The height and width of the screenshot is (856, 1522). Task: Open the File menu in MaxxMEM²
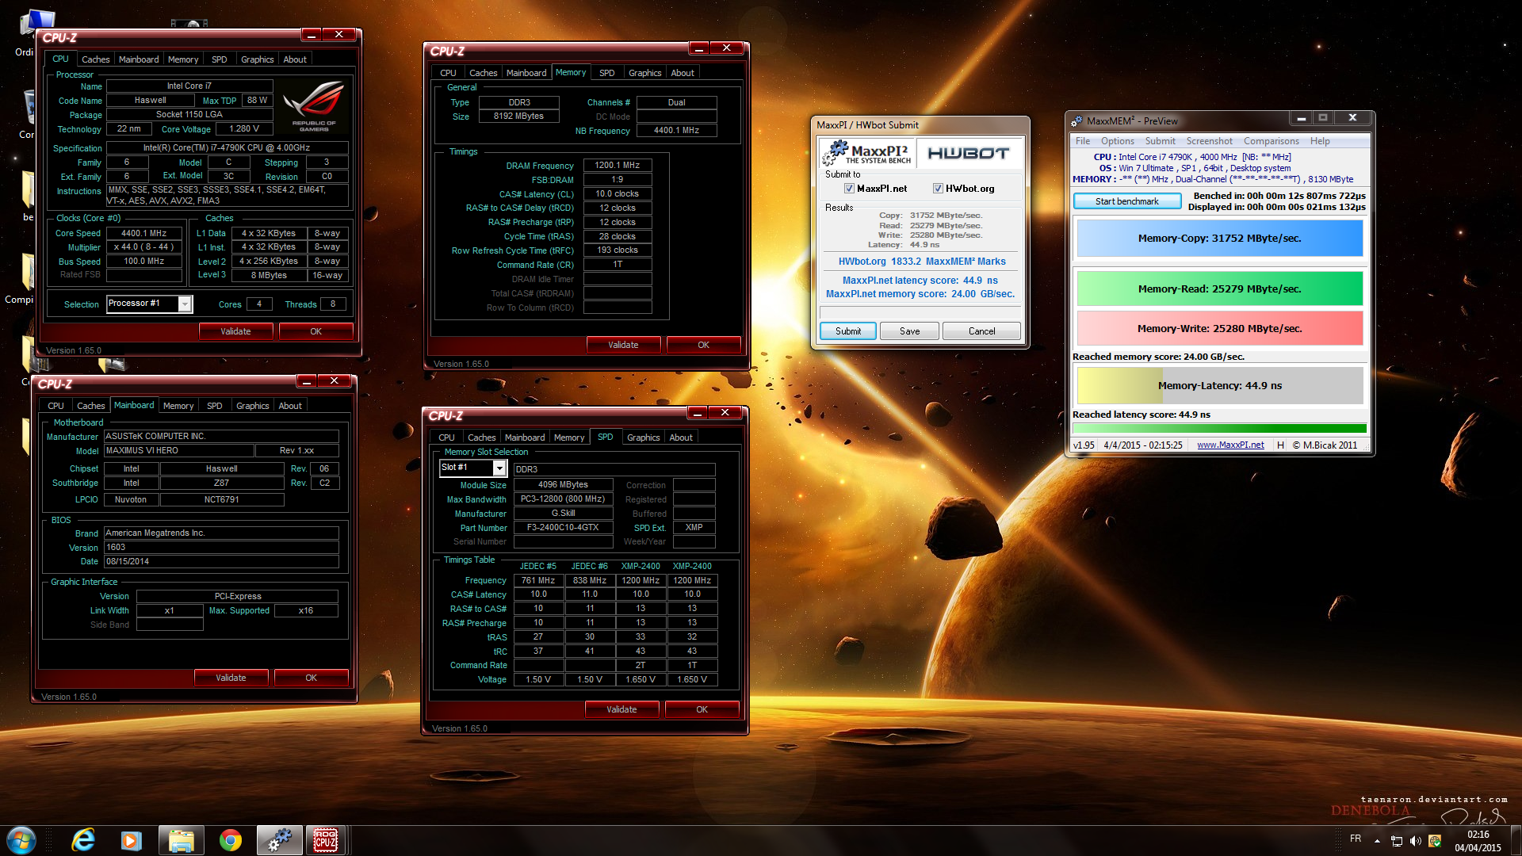pos(1082,141)
